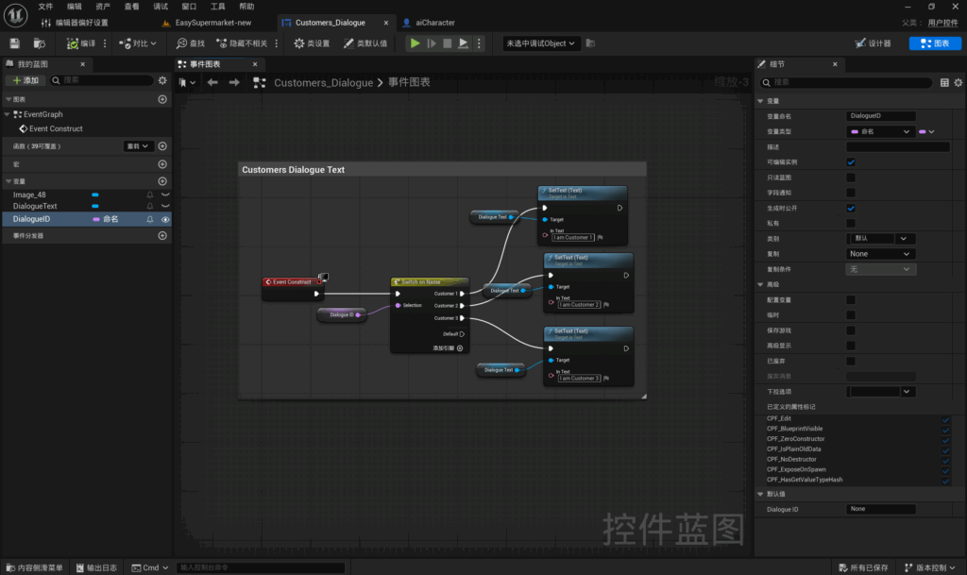Click 查找 find tool
This screenshot has height=575, width=967.
click(x=191, y=43)
